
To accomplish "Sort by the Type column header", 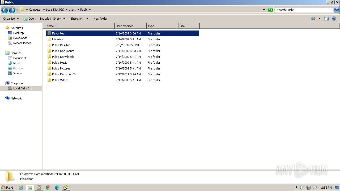I will click(162, 26).
